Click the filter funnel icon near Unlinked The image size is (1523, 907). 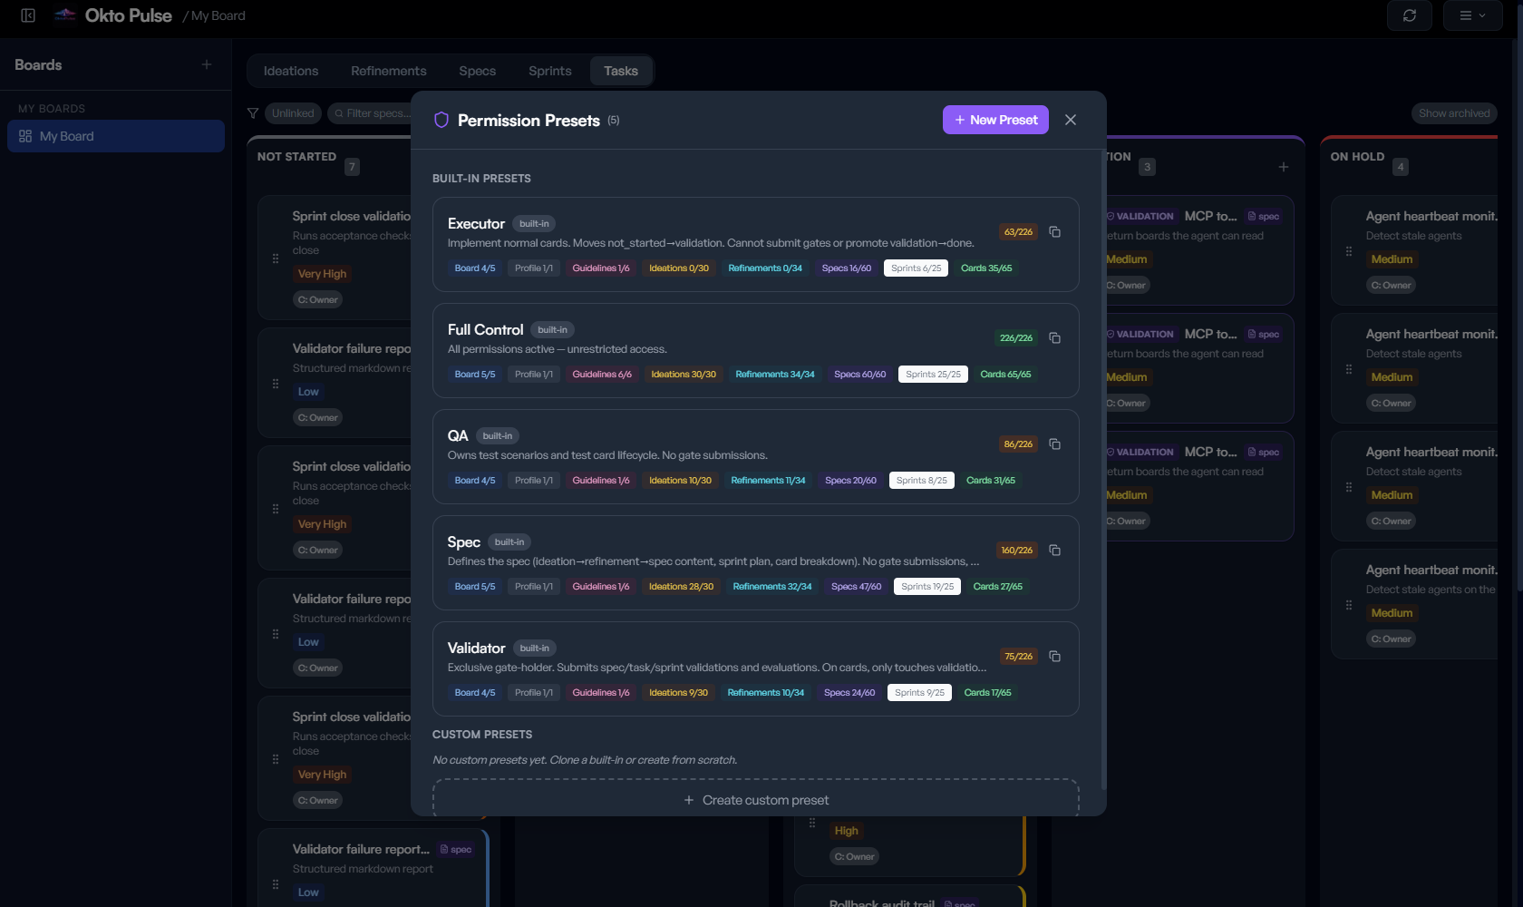pyautogui.click(x=253, y=113)
